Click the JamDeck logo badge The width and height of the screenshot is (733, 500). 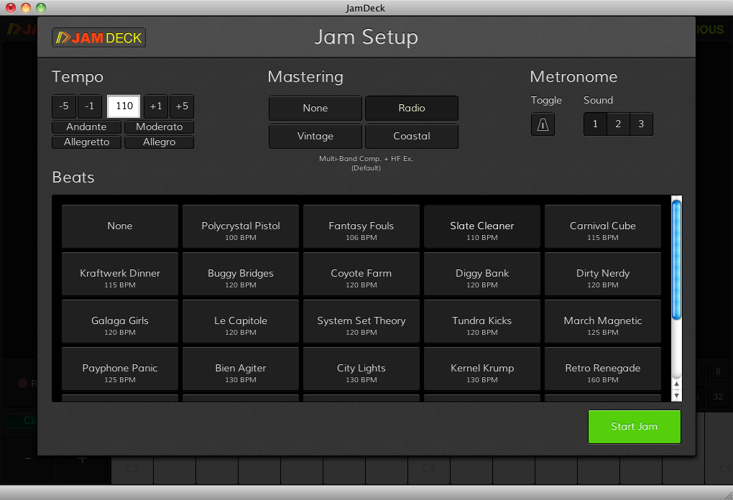point(98,37)
